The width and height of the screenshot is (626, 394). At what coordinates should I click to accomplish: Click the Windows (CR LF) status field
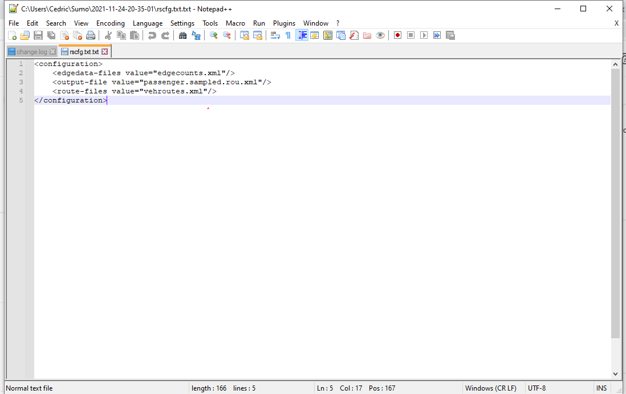coord(490,388)
